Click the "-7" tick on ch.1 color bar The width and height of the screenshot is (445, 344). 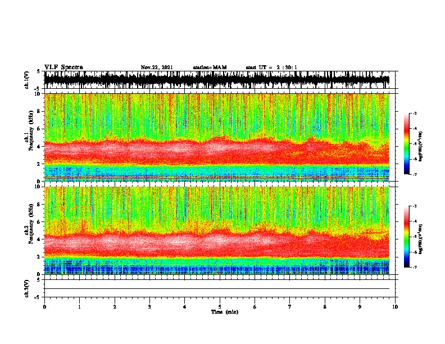coord(415,175)
